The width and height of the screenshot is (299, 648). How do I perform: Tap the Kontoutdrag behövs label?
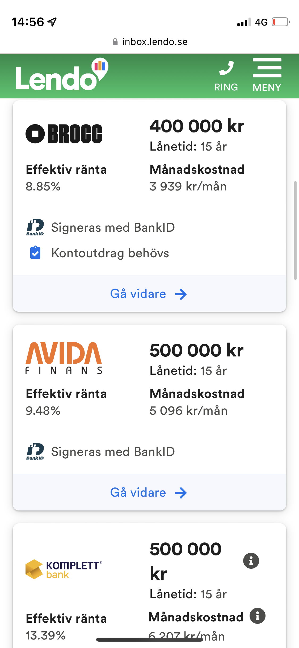[x=110, y=253]
